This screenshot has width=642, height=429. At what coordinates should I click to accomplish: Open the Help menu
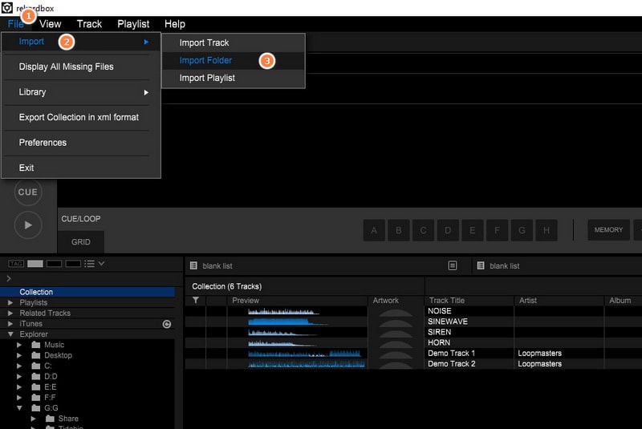175,24
